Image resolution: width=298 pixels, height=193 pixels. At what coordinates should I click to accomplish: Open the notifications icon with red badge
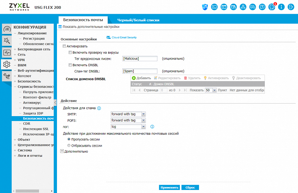[x=272, y=7]
